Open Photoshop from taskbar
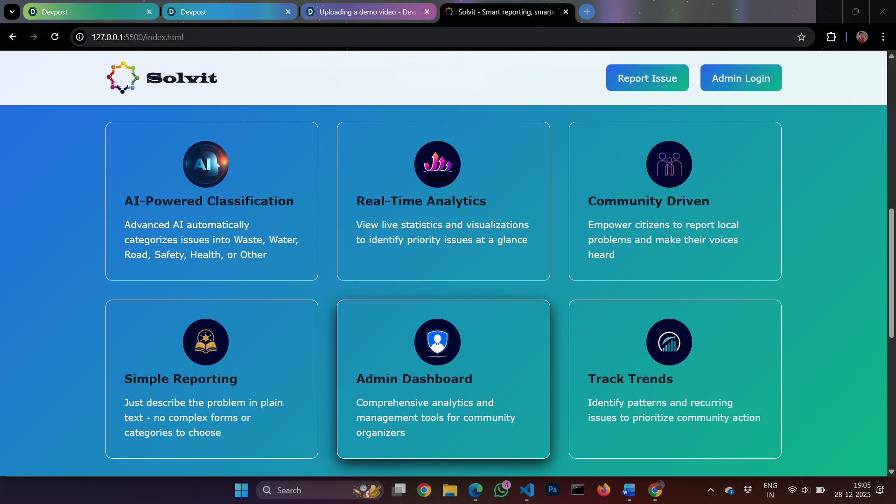 (553, 490)
